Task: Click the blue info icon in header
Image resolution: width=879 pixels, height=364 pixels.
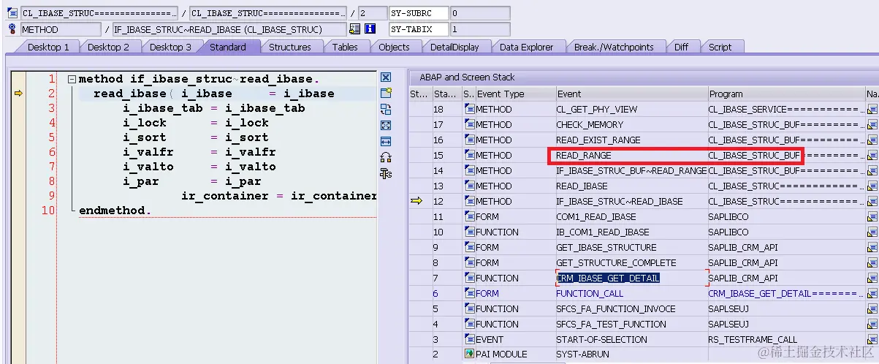Action: (x=370, y=29)
